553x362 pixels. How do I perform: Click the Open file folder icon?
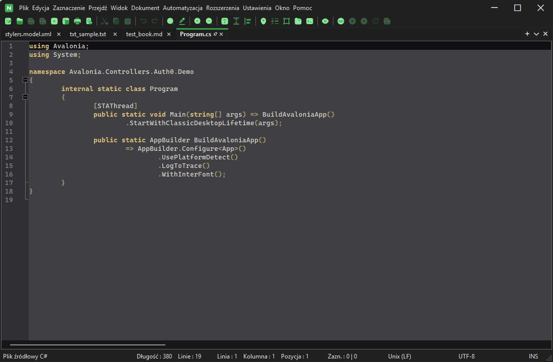pyautogui.click(x=20, y=21)
